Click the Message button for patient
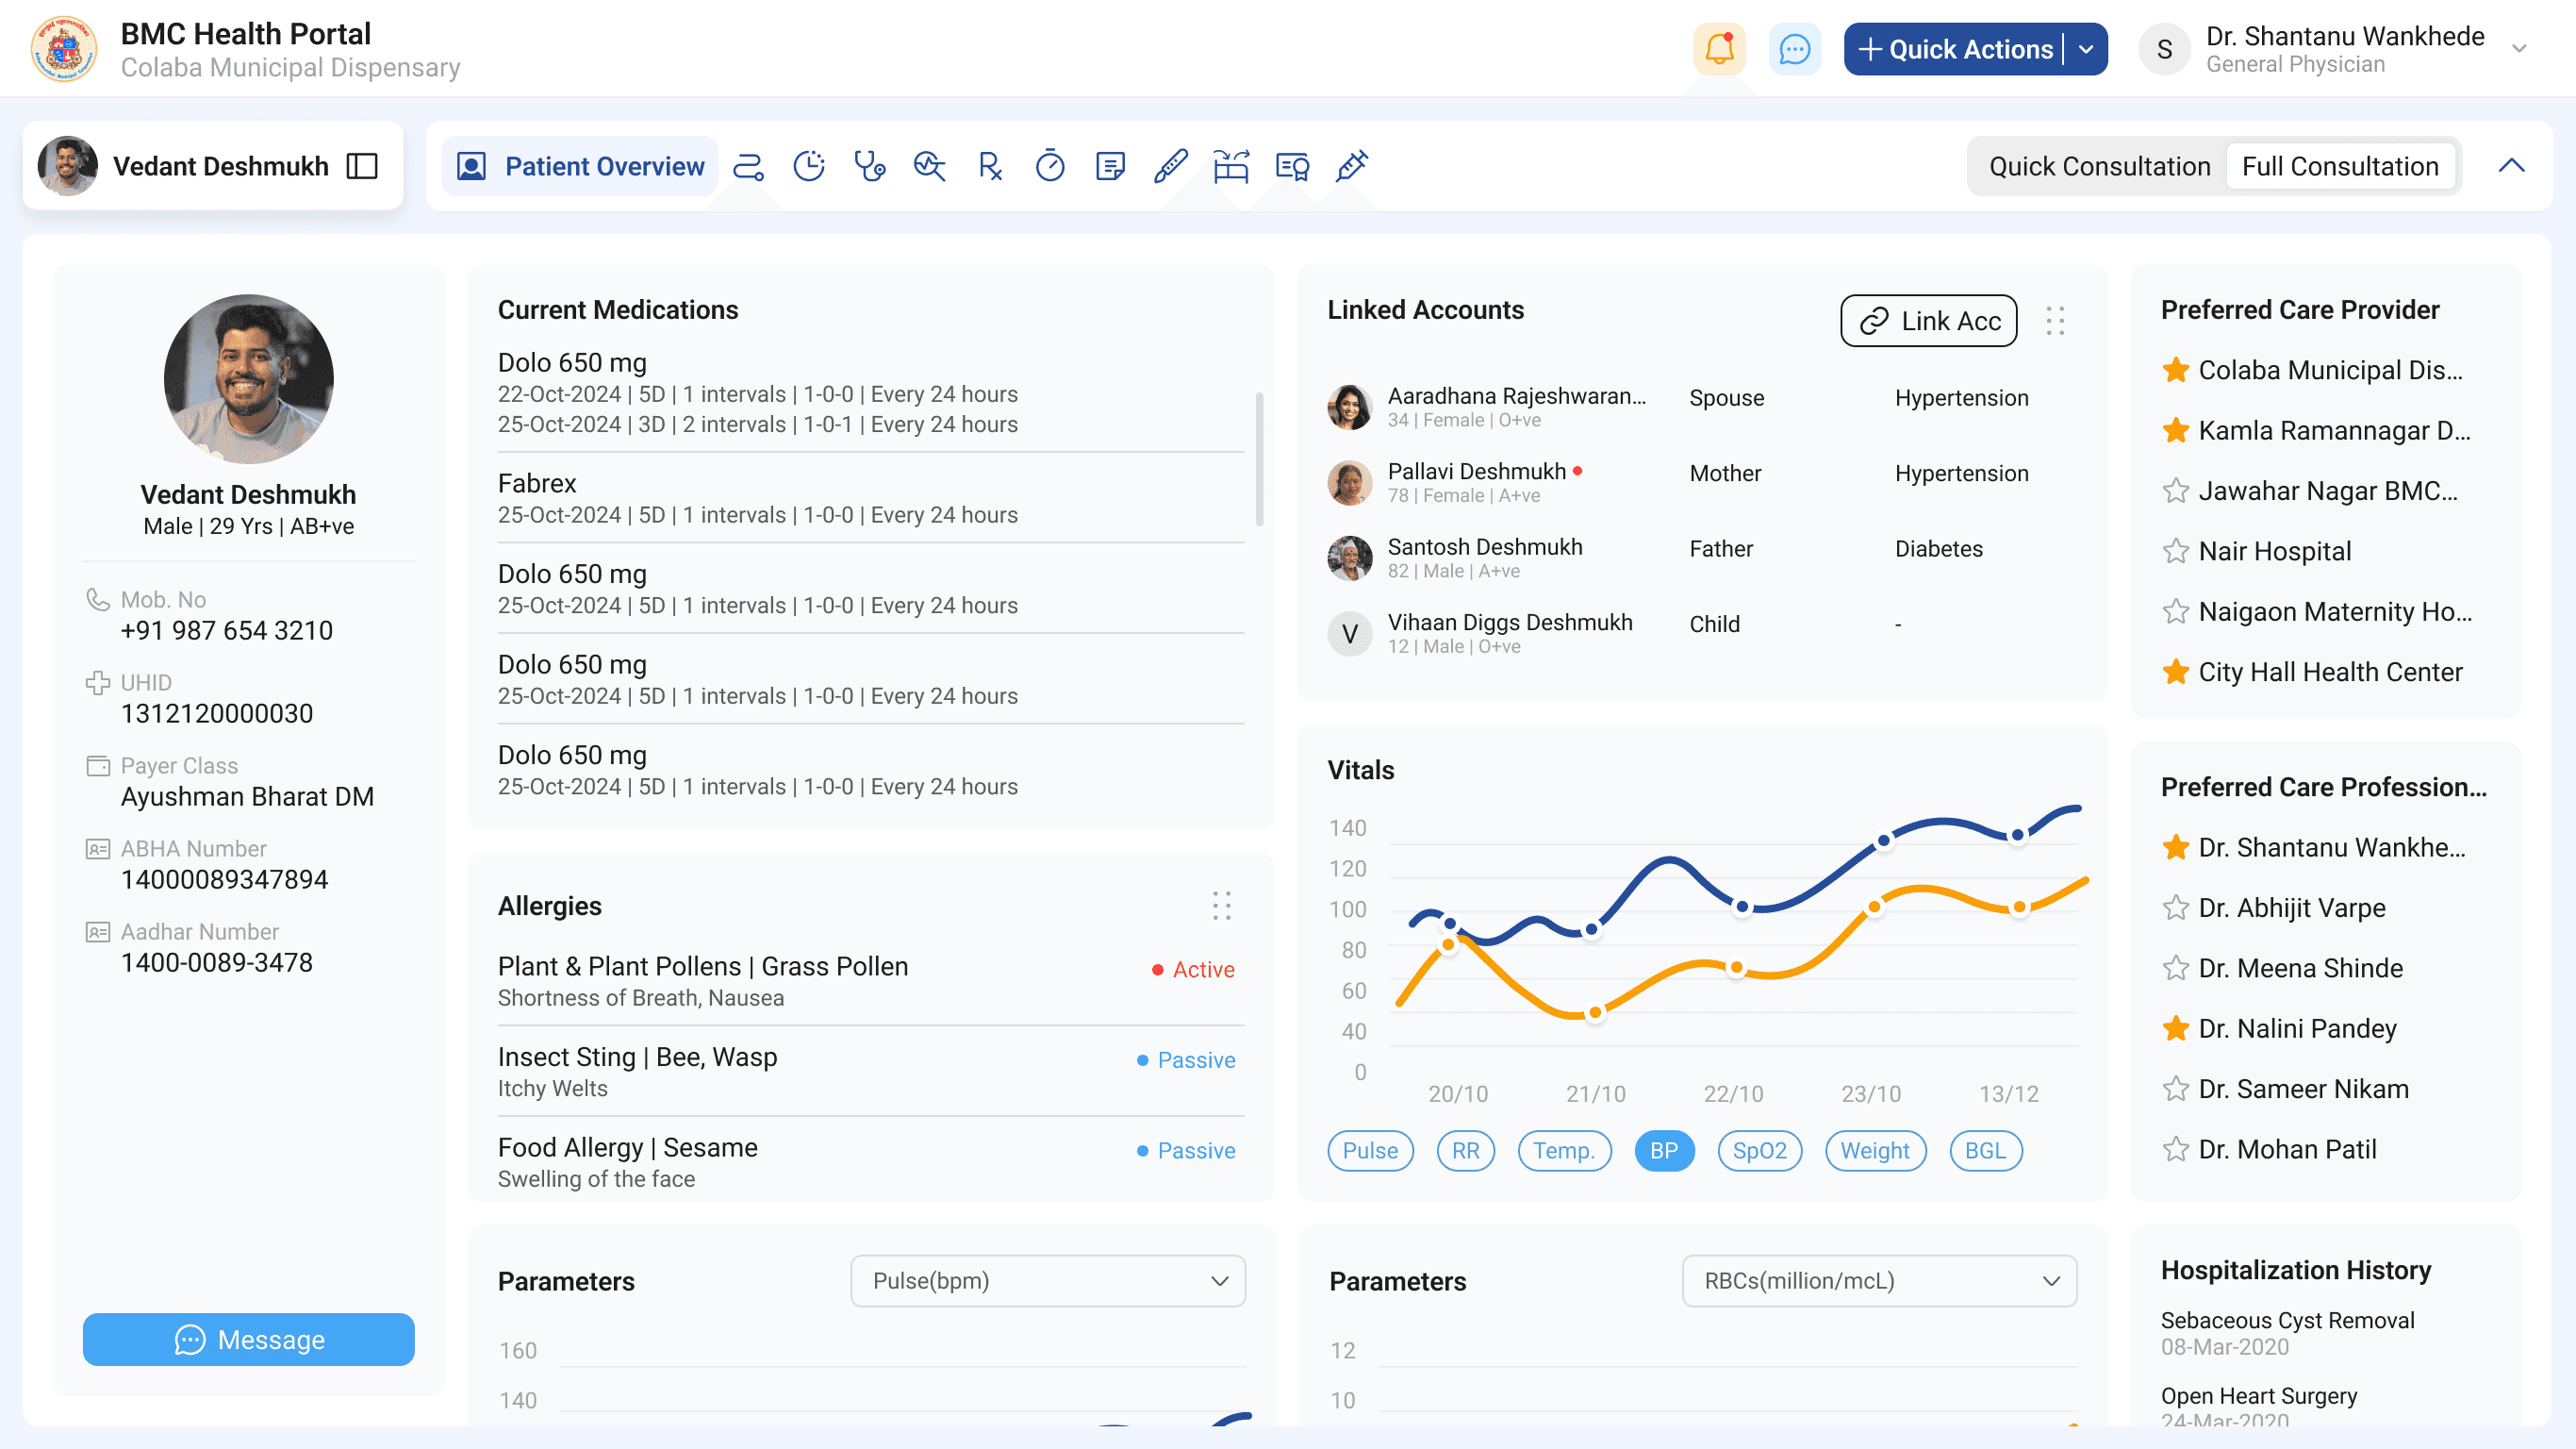This screenshot has width=2576, height=1449. click(x=248, y=1339)
